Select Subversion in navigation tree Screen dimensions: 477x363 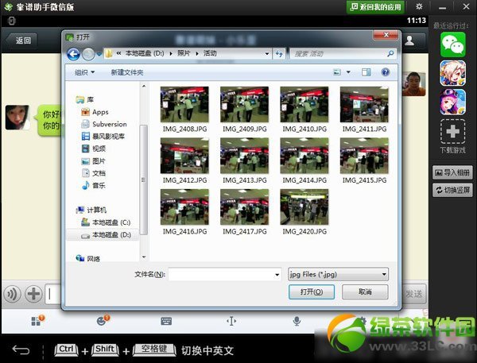click(x=104, y=124)
